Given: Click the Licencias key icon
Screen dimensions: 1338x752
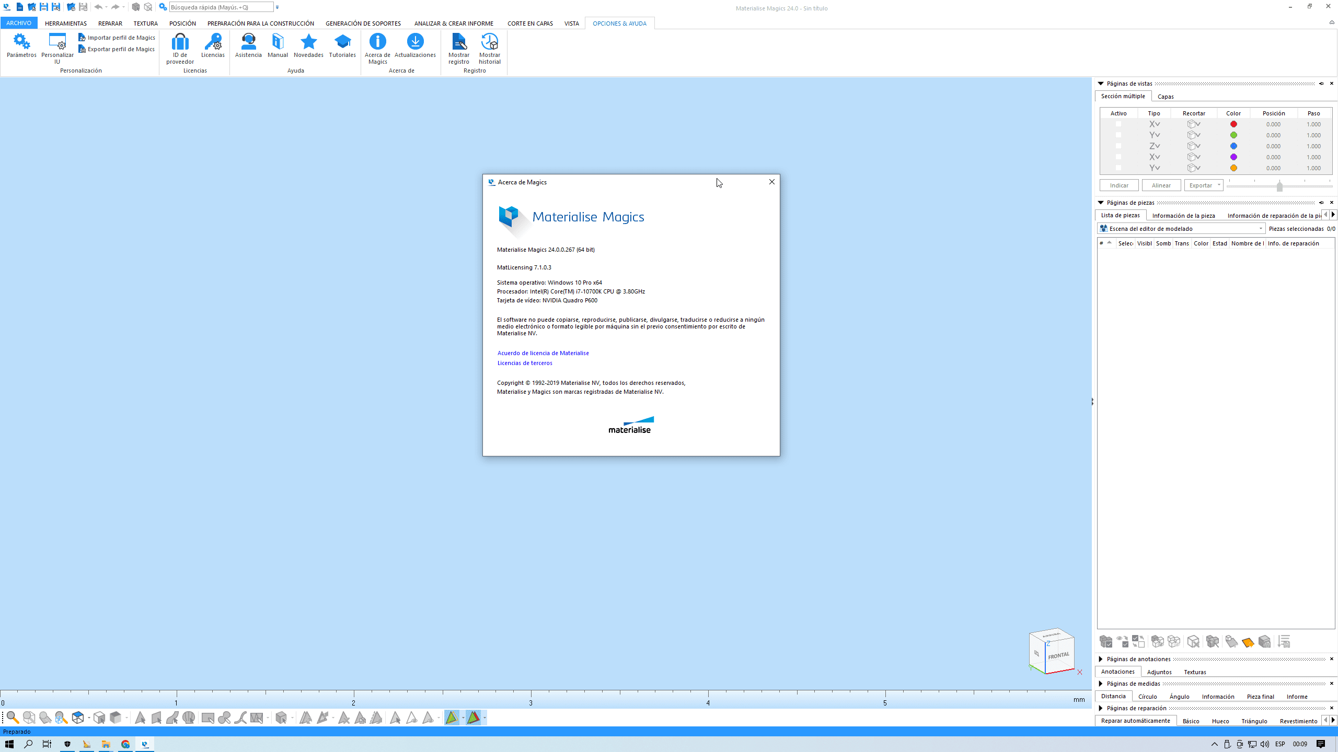Looking at the screenshot, I should point(213,42).
